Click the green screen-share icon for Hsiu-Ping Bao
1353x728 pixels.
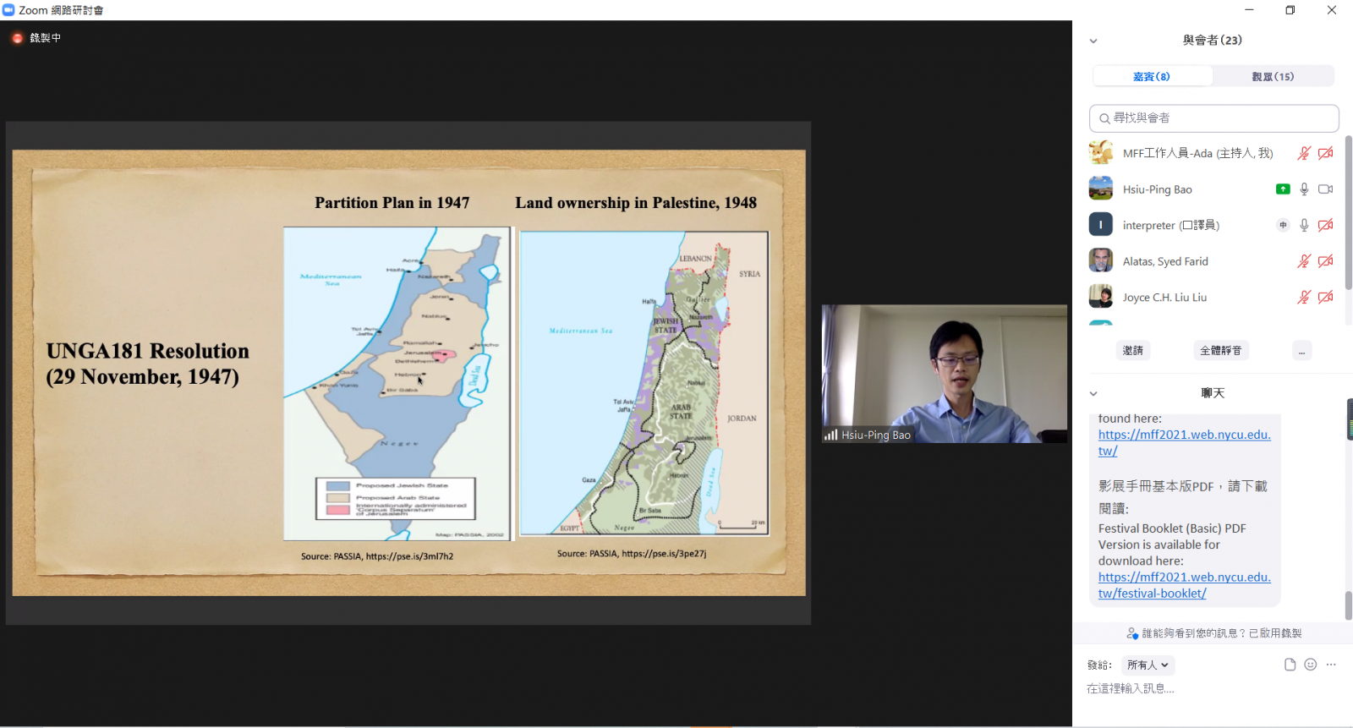tap(1283, 189)
